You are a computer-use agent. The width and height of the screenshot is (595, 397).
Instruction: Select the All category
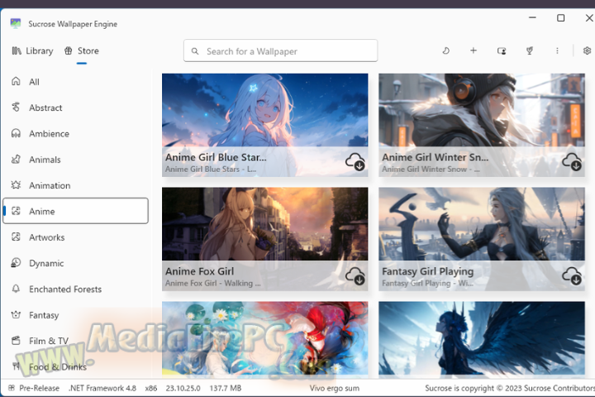click(75, 82)
